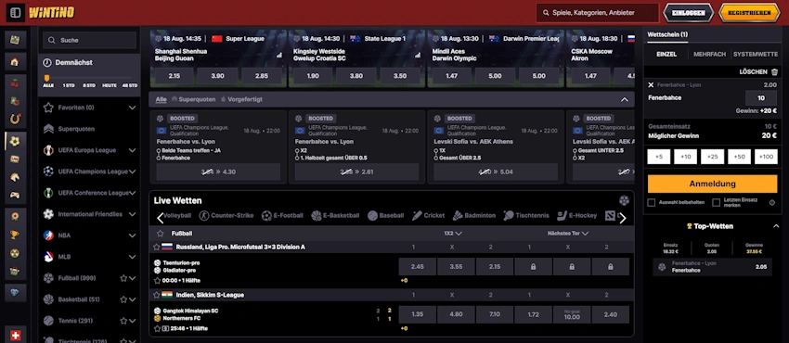The image size is (789, 343).
Task: Favorite Indien Sikkim S-League star
Action: [157, 295]
